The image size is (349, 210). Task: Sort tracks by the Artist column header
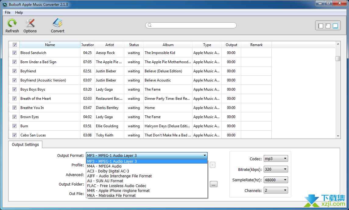[x=110, y=45]
